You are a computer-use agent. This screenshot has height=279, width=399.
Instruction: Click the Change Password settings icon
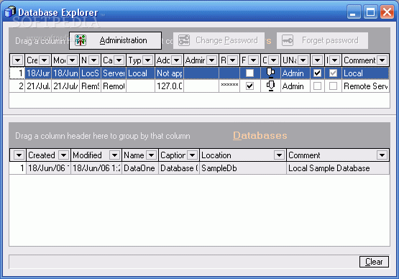pyautogui.click(x=184, y=40)
